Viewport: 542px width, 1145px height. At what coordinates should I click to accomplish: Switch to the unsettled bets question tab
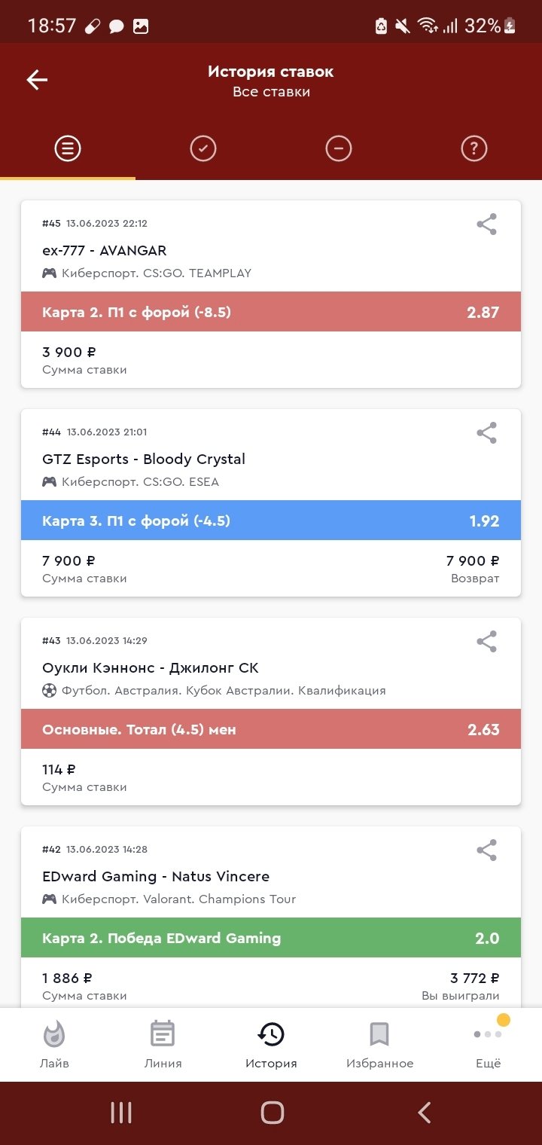474,149
